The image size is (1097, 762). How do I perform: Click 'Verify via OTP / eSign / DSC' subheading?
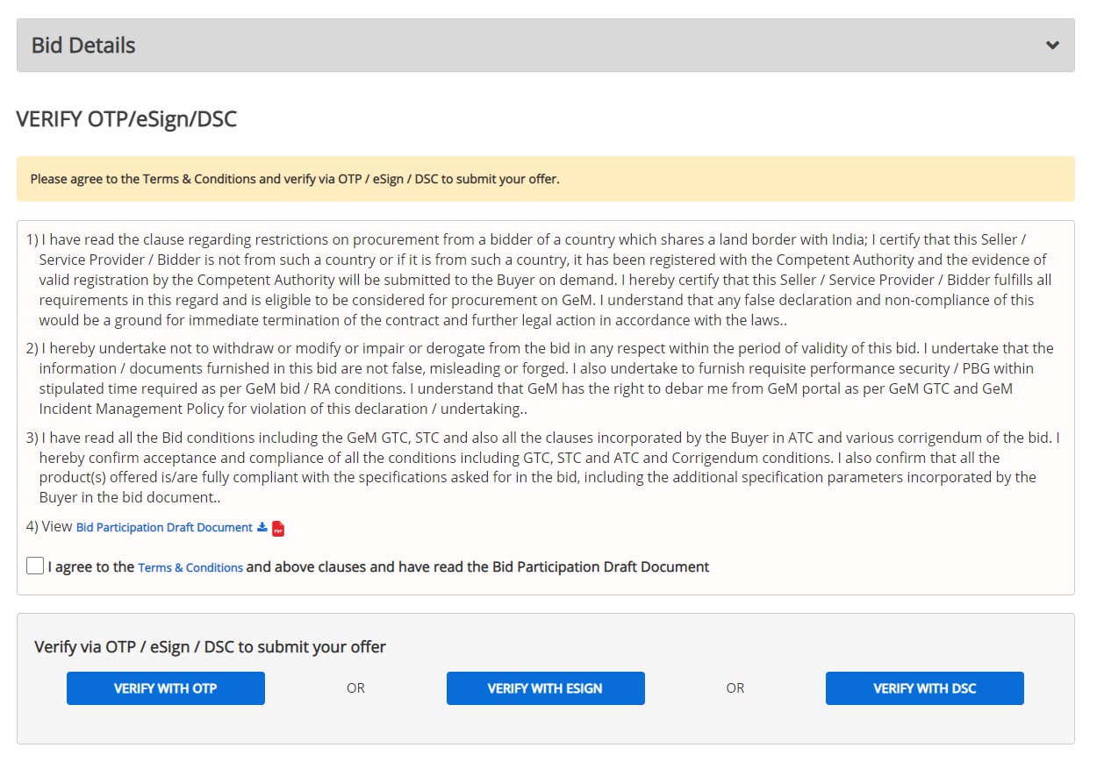point(210,647)
